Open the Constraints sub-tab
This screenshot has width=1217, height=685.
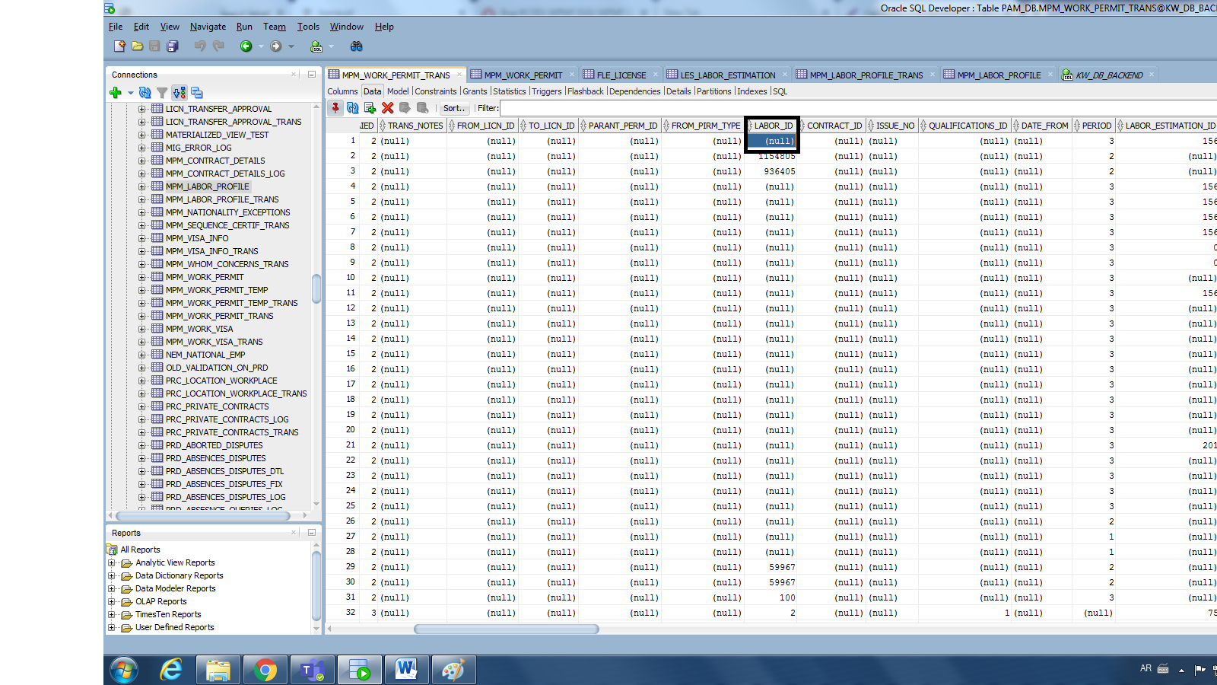pyautogui.click(x=436, y=91)
